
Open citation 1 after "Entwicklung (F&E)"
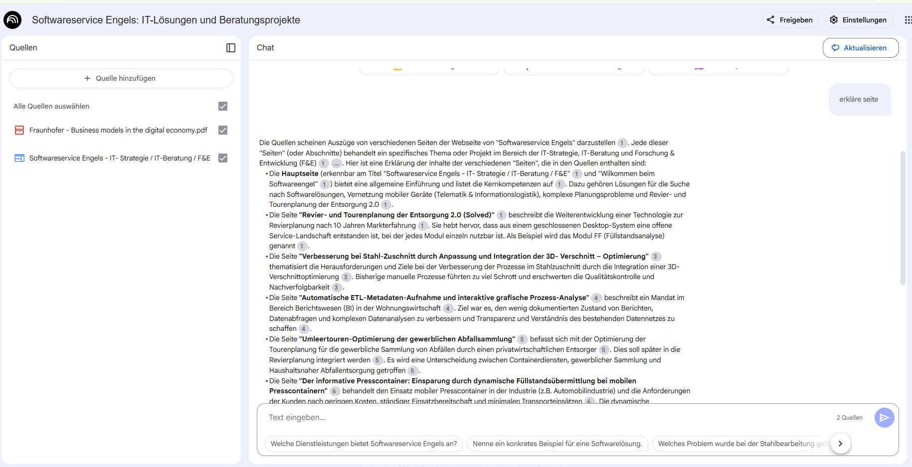tap(323, 163)
